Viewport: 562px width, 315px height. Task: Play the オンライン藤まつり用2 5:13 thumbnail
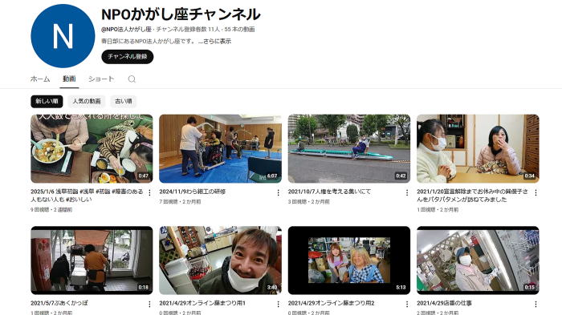(x=349, y=260)
